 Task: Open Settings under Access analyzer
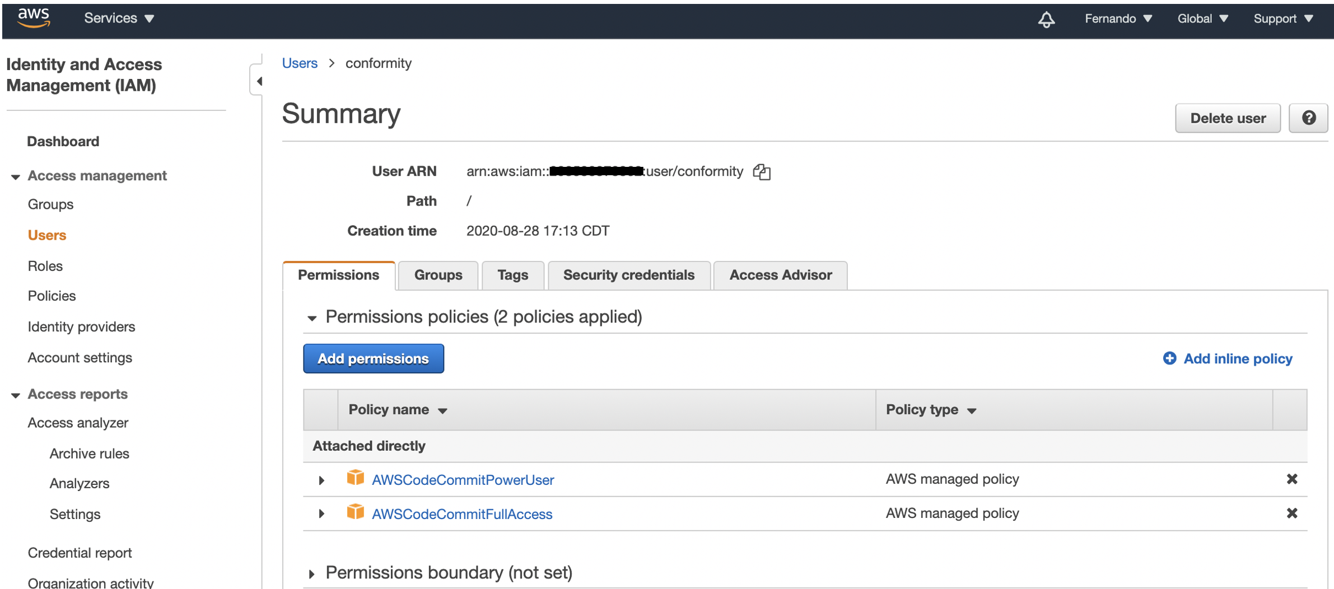[75, 514]
